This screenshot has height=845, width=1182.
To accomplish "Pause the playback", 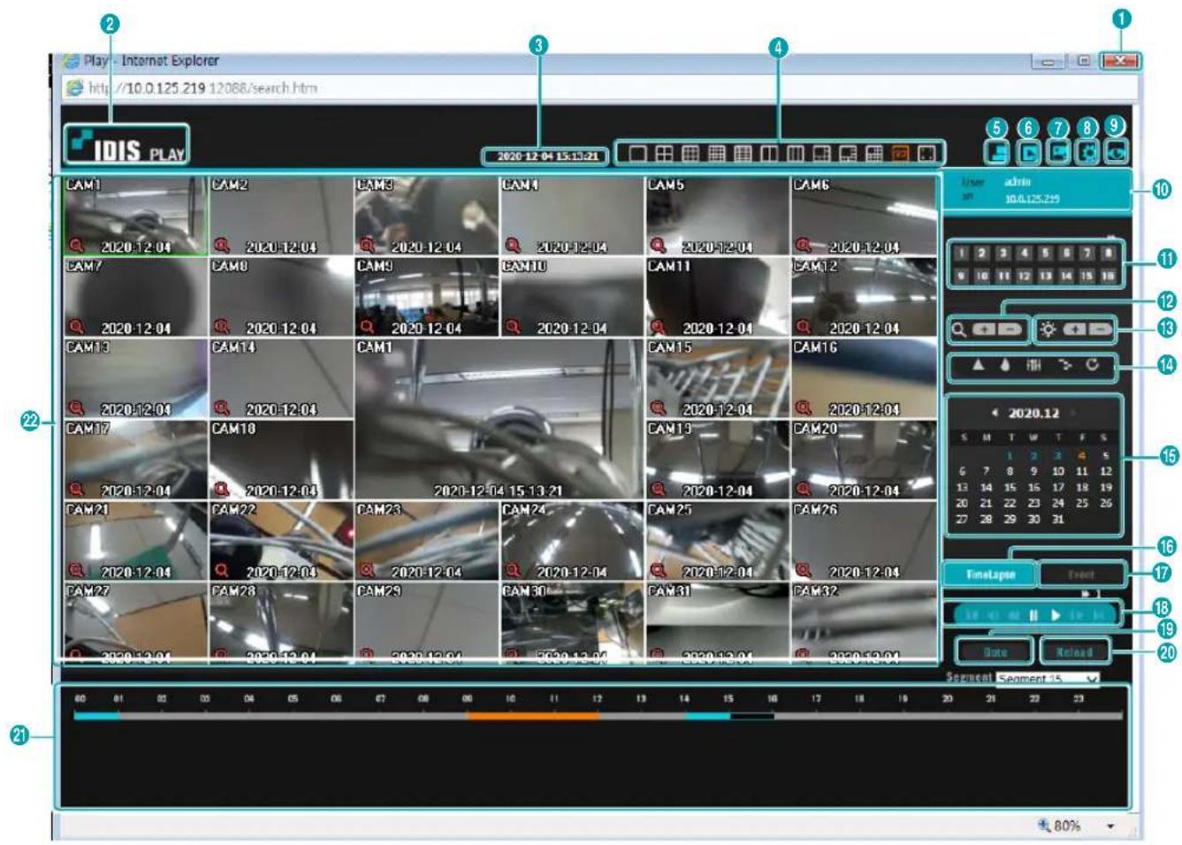I will pos(1033,615).
